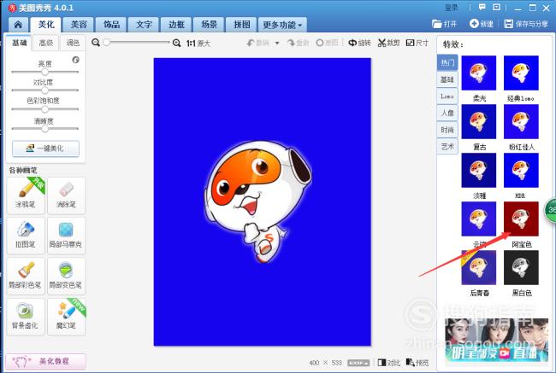Select the 基础 effects category
The width and height of the screenshot is (556, 373).
coord(447,79)
